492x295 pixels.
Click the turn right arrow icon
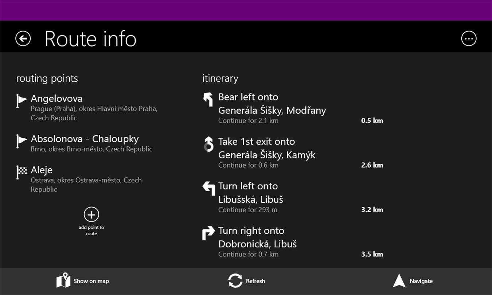coord(208,233)
